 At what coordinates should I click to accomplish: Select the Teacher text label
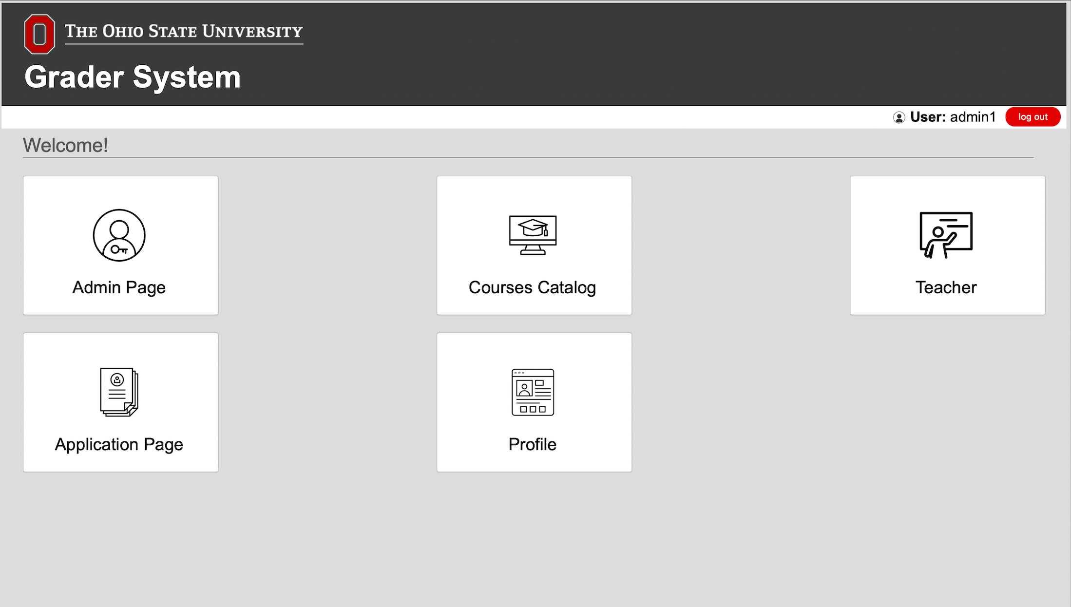pyautogui.click(x=946, y=287)
